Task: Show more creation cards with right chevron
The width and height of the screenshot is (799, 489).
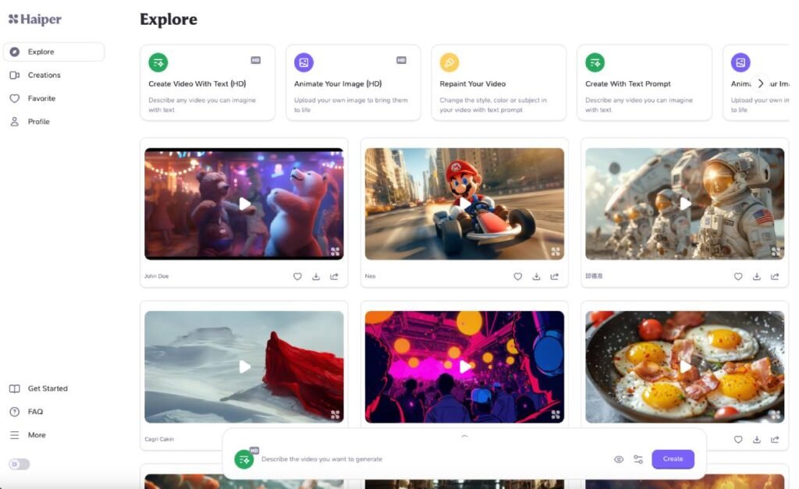Action: coord(760,83)
